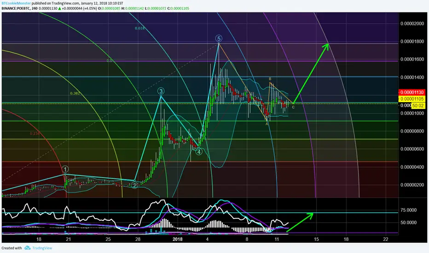Select circled wave 2 label
This screenshot has height=253, width=429.
134,185
